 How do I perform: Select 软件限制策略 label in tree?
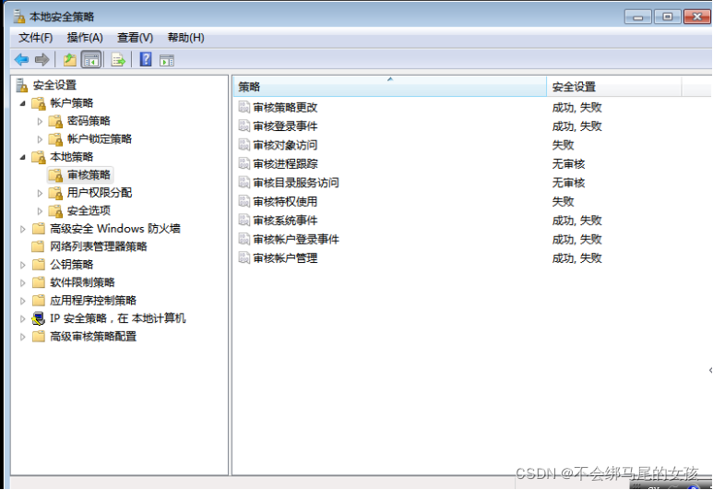(x=82, y=283)
